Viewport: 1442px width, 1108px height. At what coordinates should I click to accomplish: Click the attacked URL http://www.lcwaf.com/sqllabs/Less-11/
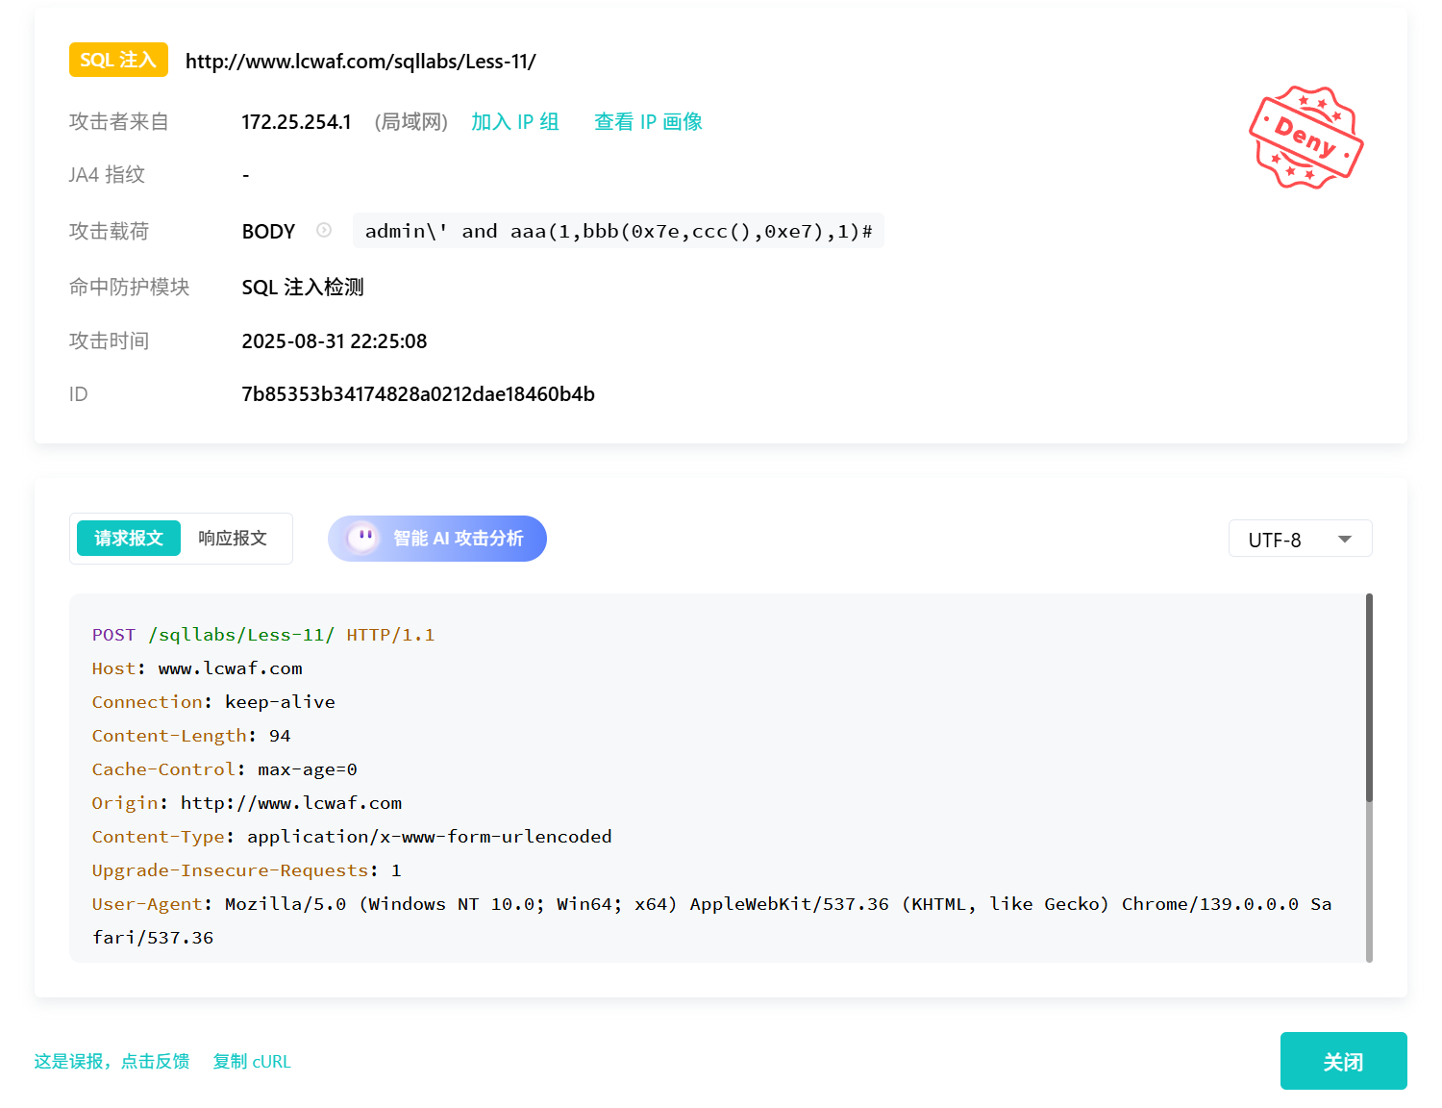point(360,62)
